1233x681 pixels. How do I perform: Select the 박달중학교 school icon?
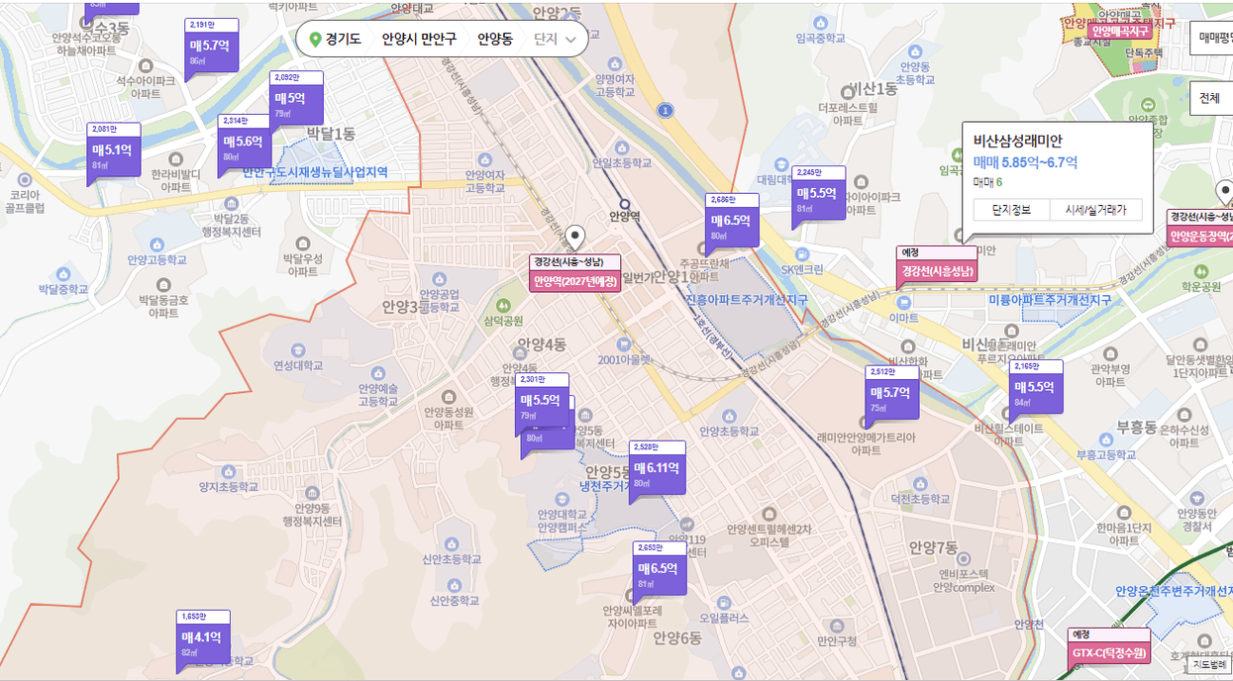point(63,272)
